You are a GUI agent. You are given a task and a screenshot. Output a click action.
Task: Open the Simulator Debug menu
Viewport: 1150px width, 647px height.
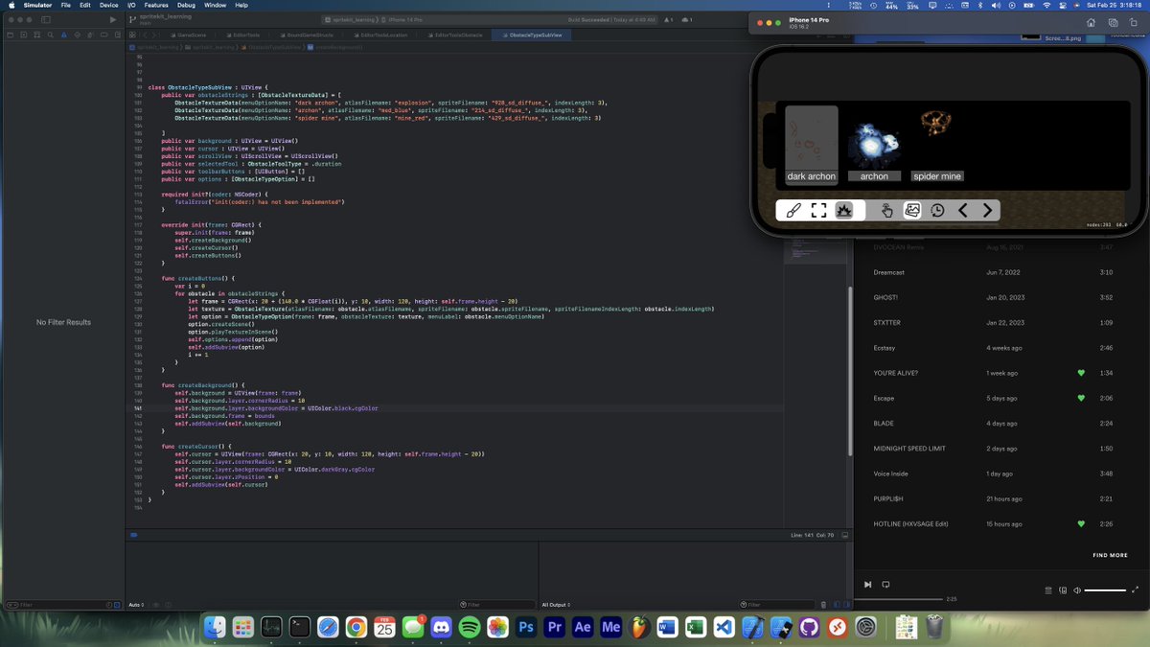coord(188,5)
